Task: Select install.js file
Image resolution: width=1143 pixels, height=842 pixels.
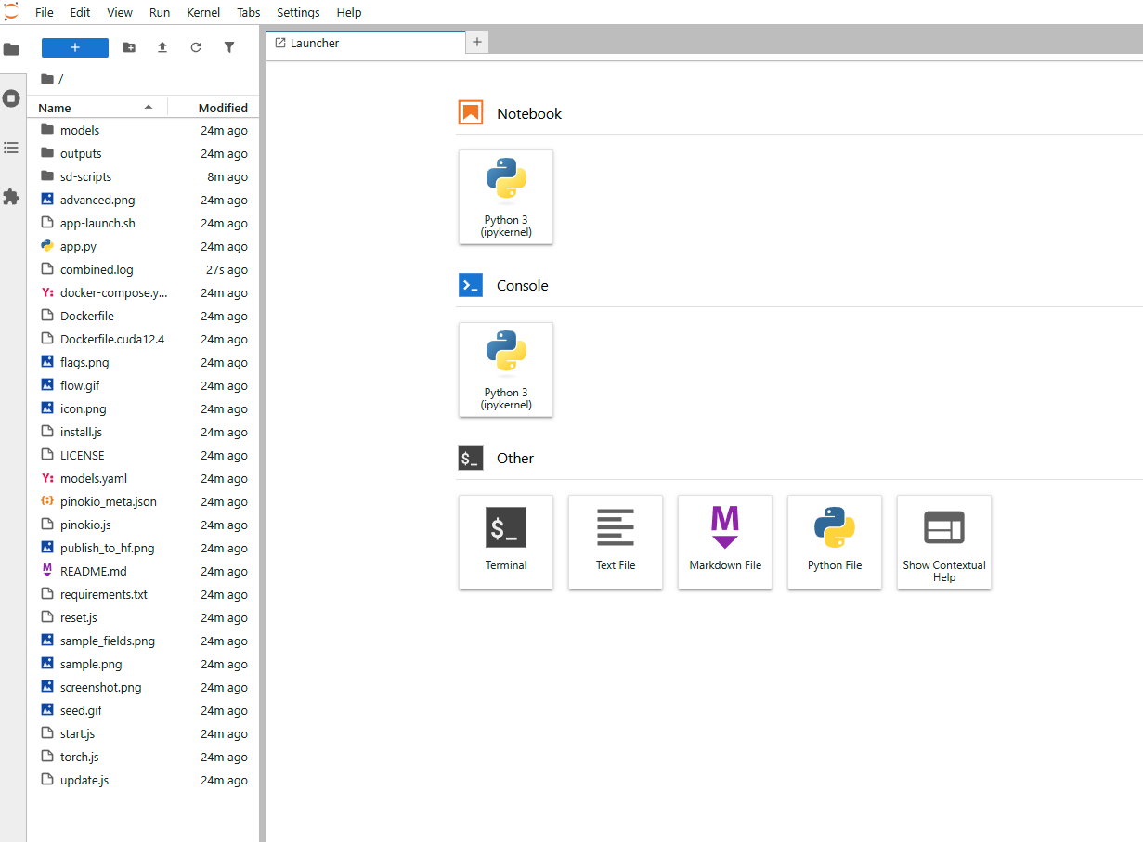Action: [143, 432]
